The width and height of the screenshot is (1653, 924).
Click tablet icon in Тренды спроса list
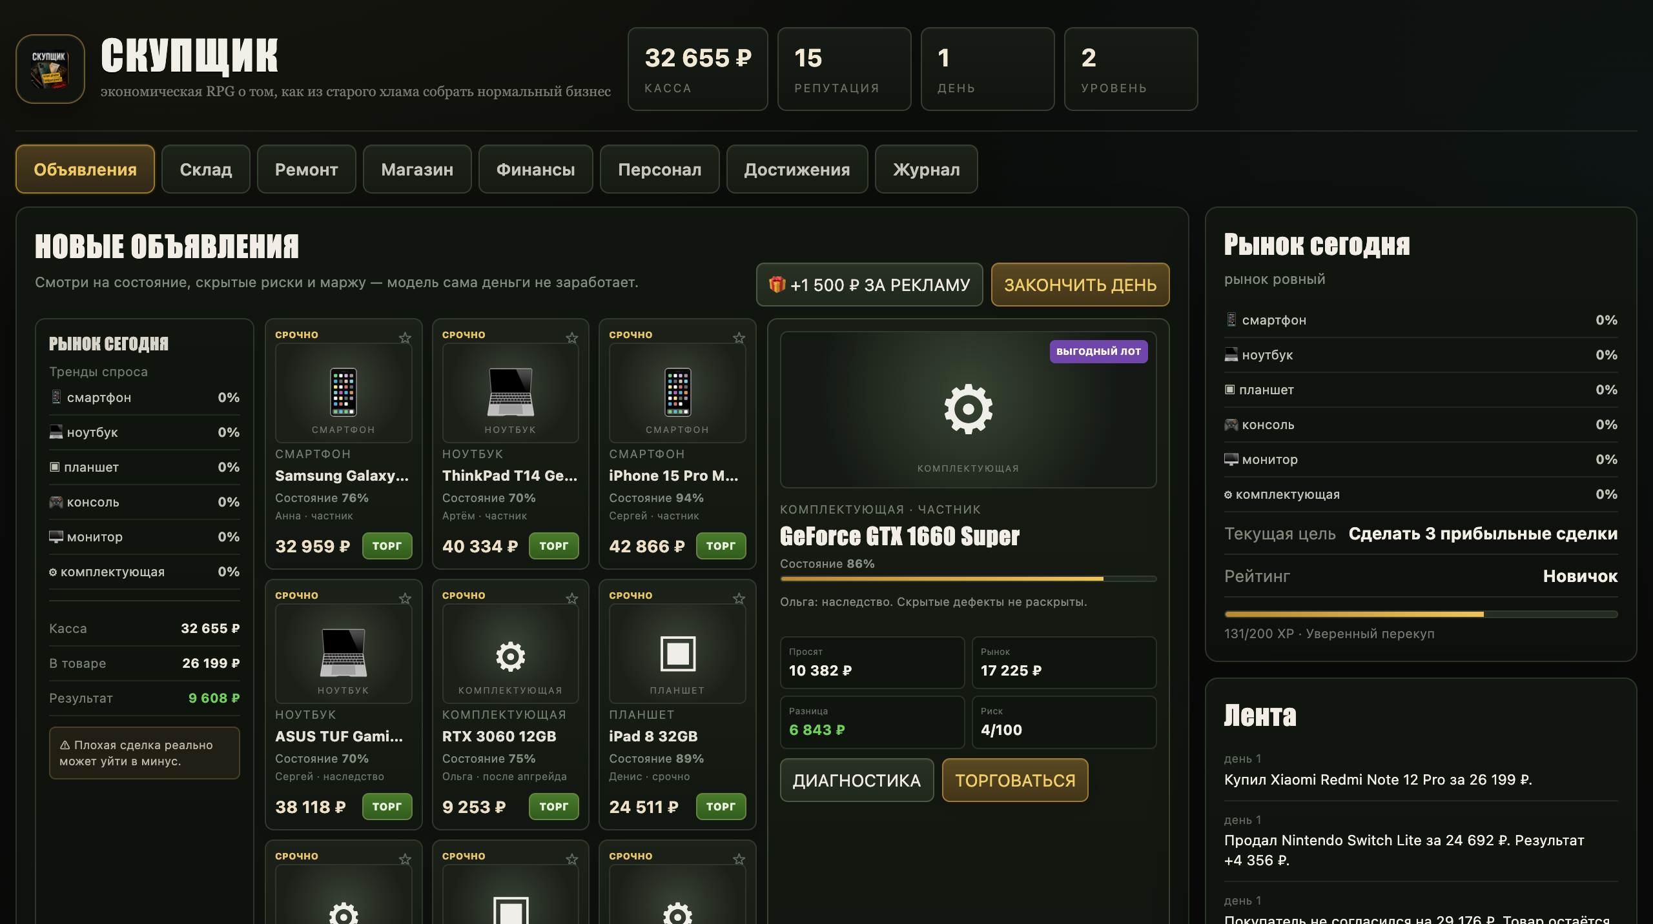click(55, 467)
